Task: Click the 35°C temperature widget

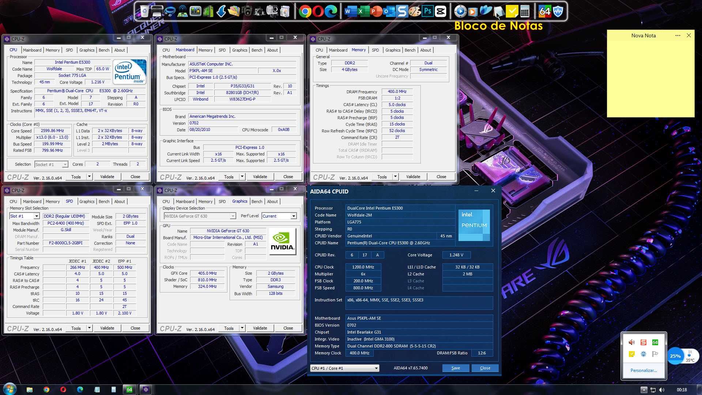Action: [690, 357]
